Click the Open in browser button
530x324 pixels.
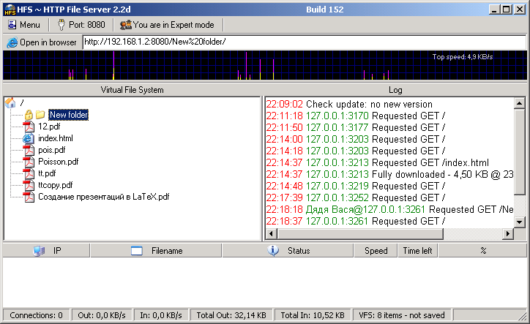pos(42,42)
